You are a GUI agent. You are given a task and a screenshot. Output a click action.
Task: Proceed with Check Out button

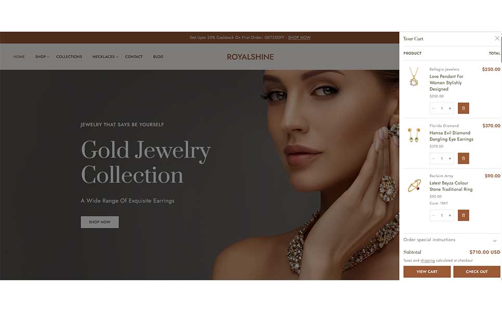point(477,271)
